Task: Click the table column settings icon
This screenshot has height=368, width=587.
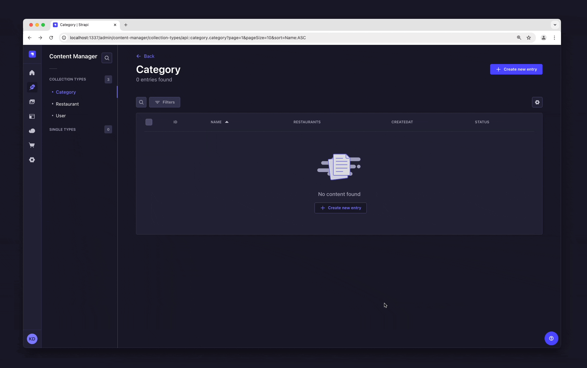Action: 537,102
